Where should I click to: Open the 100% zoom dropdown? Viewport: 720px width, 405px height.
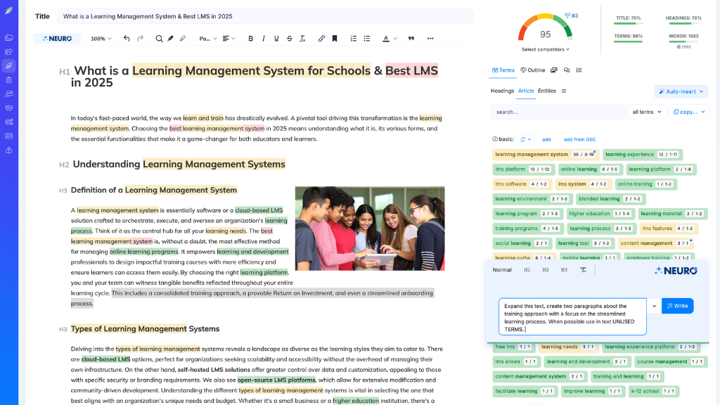click(x=101, y=39)
